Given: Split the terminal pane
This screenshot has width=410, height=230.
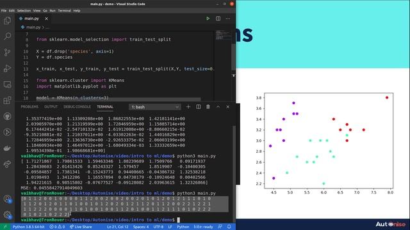Looking at the screenshot, I should pyautogui.click(x=198, y=107).
